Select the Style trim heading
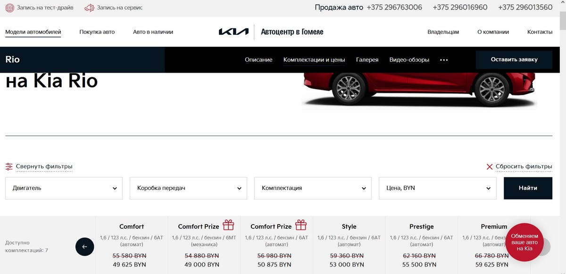Screen dimensions: 566x274 [349, 226]
